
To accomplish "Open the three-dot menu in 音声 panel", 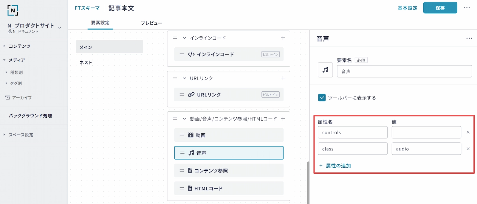I will point(469,38).
